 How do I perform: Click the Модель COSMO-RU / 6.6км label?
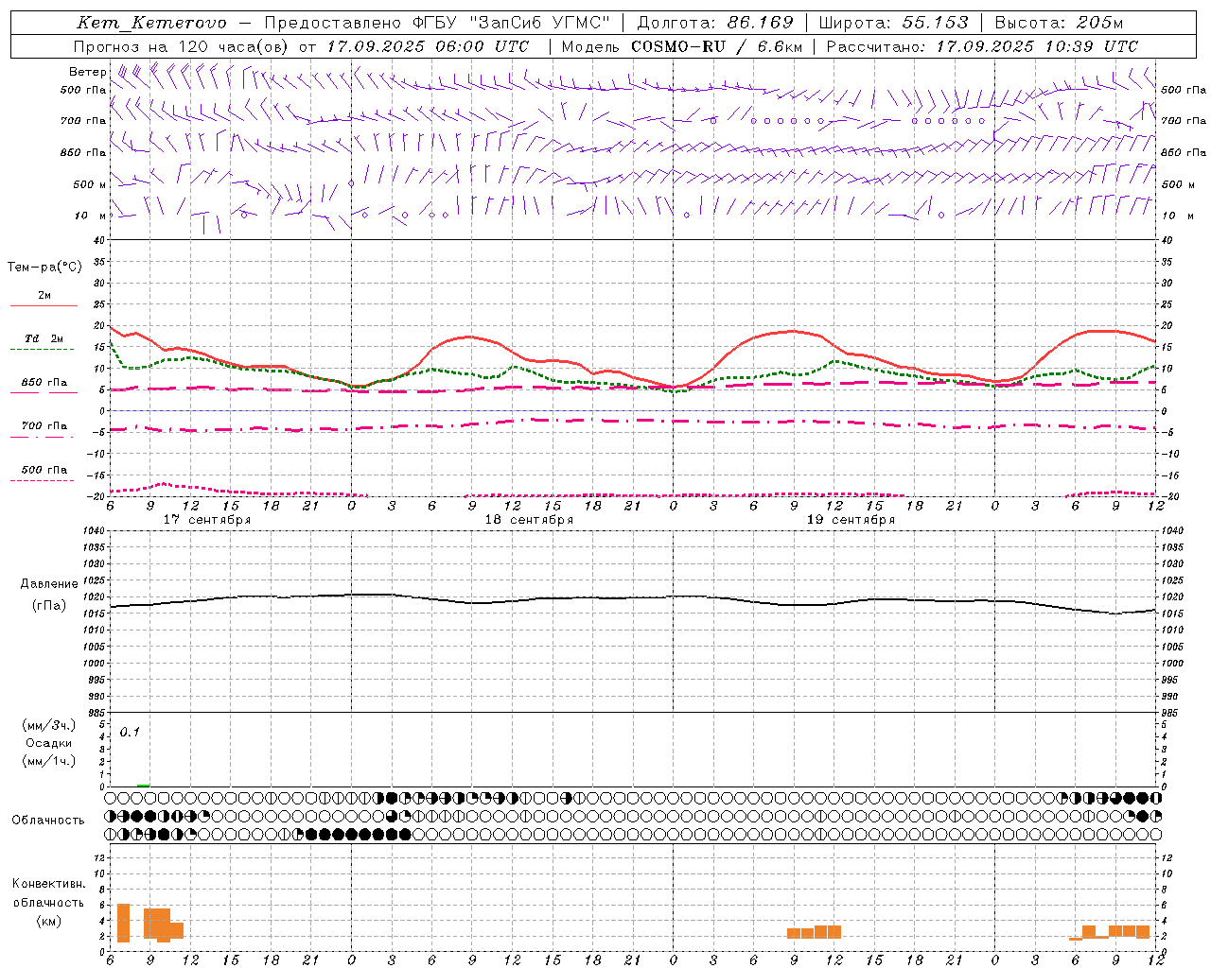point(681,46)
